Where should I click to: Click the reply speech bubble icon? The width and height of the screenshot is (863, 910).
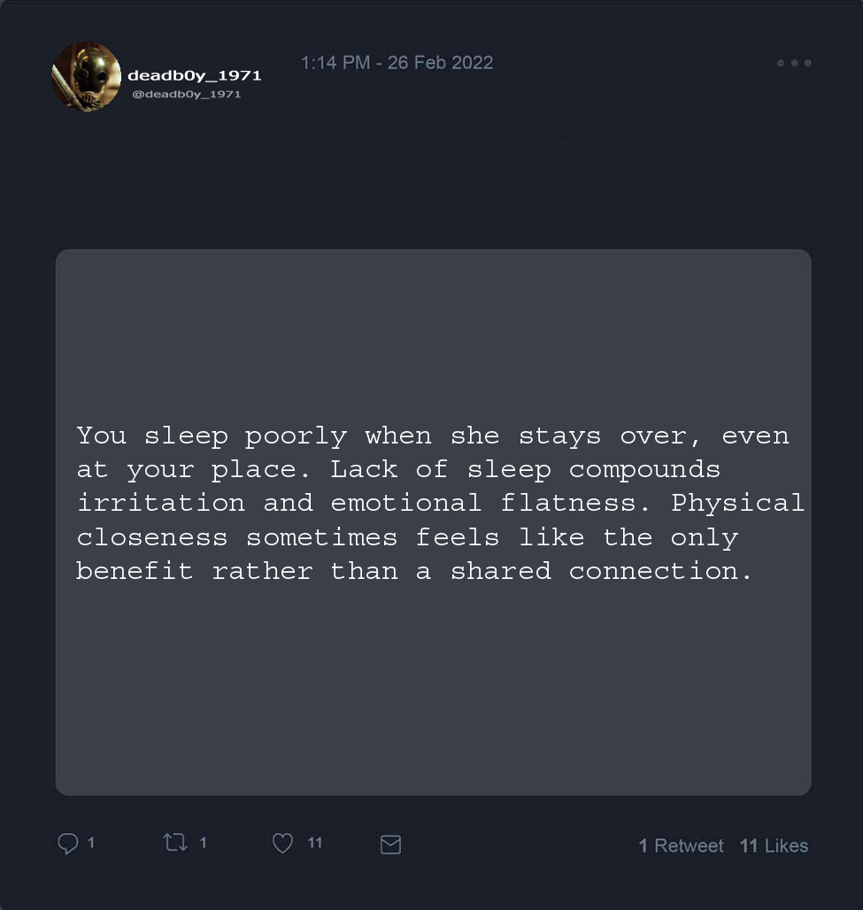[68, 844]
